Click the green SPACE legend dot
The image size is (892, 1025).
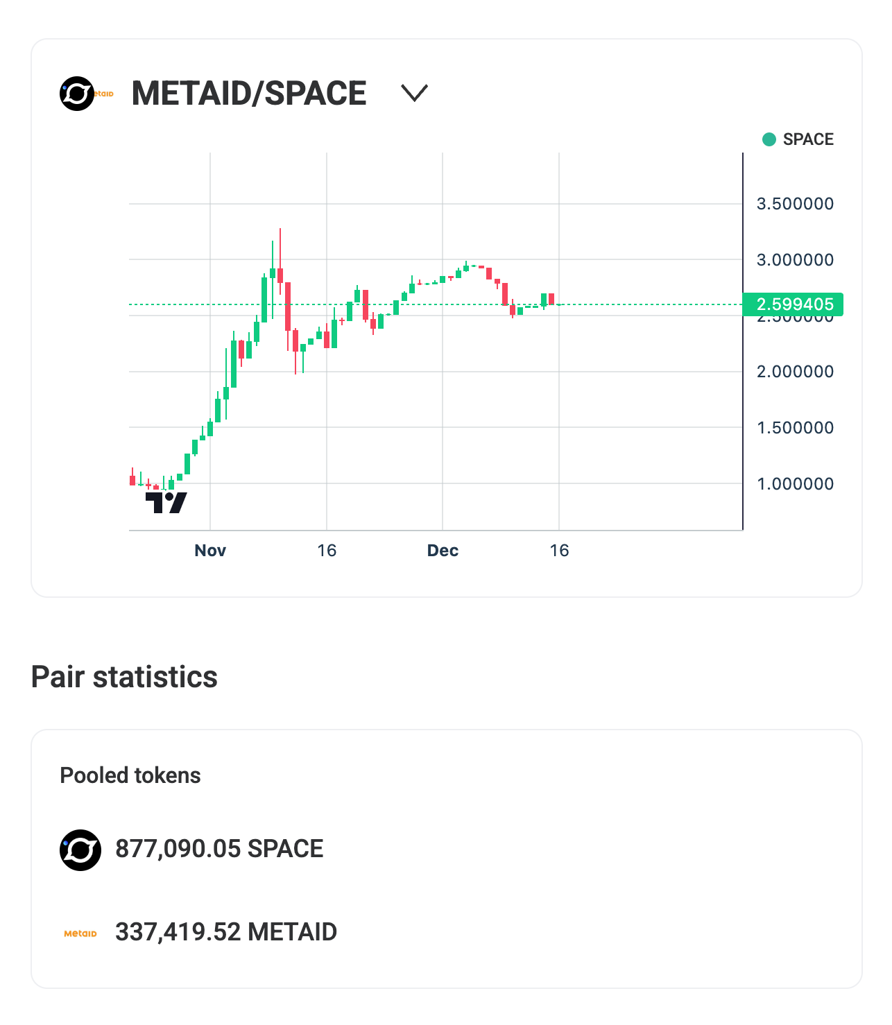coord(769,139)
